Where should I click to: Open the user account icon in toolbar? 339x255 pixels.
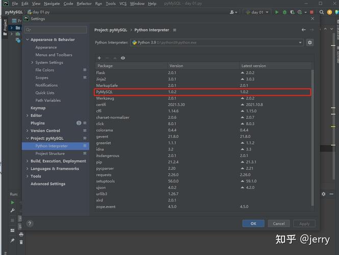coord(233,12)
